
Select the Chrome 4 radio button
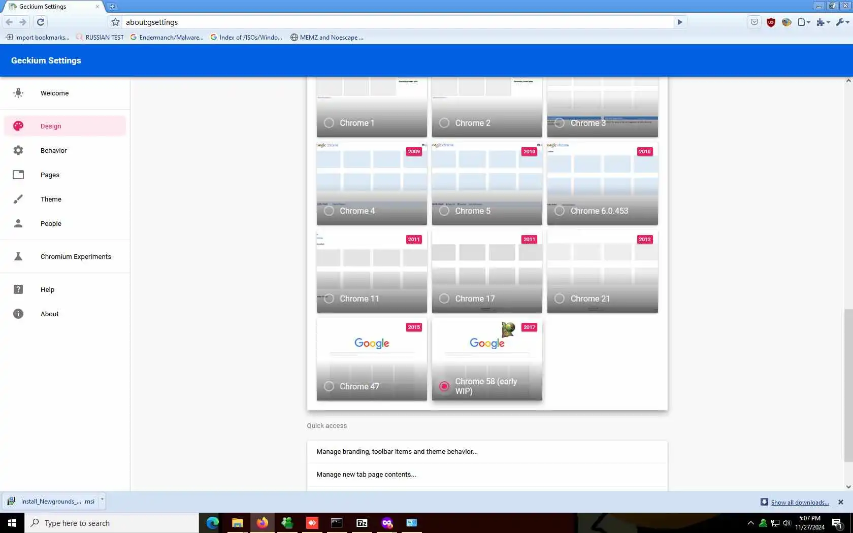(329, 211)
